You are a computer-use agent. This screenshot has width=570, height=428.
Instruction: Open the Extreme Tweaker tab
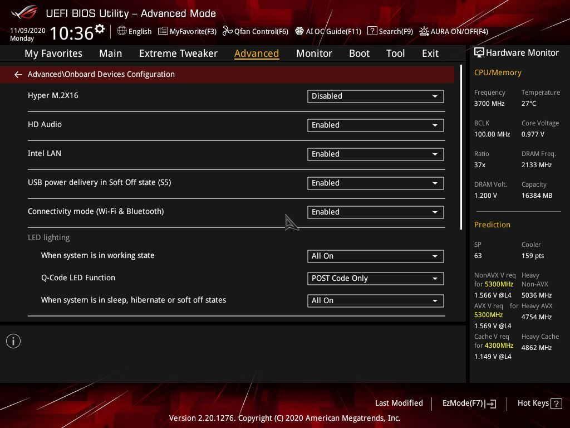tap(178, 53)
